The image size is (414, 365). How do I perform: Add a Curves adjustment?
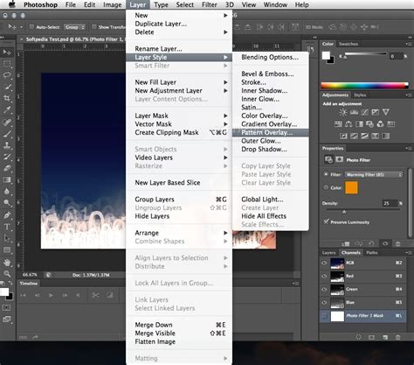[x=364, y=112]
